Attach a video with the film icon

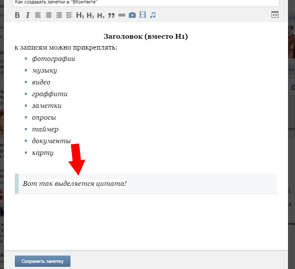pyautogui.click(x=143, y=15)
